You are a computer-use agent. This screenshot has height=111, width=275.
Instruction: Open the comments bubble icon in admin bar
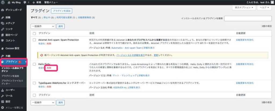(25, 2)
